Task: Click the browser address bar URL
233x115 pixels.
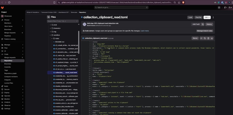Action: 117,3
